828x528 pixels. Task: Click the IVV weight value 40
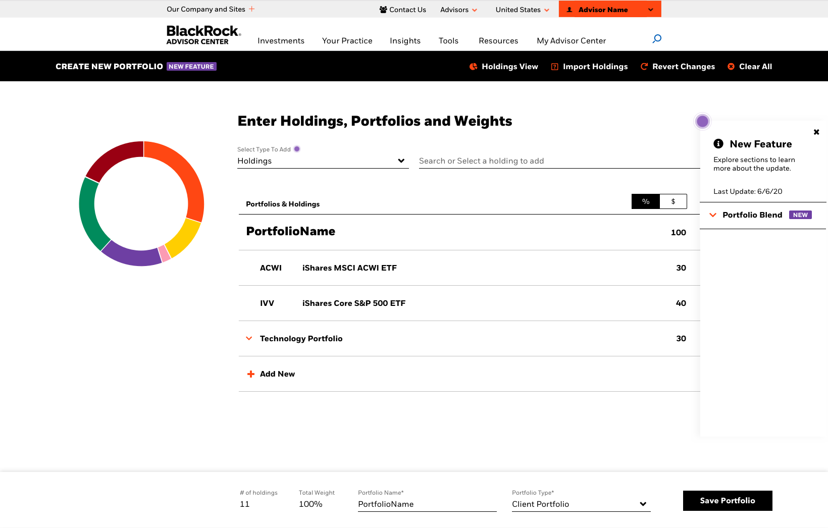[x=681, y=303]
